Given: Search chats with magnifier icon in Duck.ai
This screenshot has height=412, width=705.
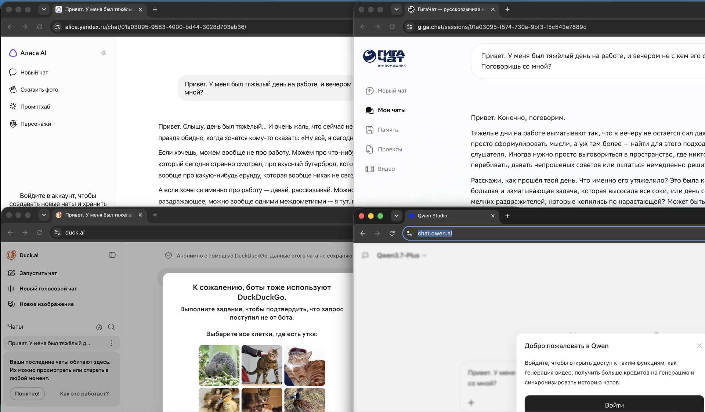Looking at the screenshot, I should (112, 327).
